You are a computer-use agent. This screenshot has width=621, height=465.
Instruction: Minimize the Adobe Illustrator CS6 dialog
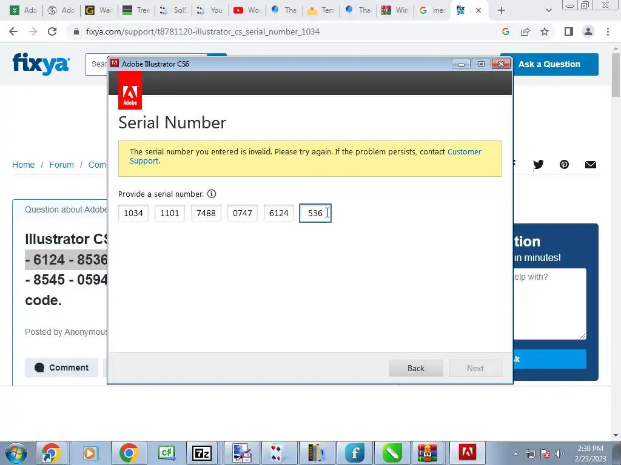pos(461,64)
